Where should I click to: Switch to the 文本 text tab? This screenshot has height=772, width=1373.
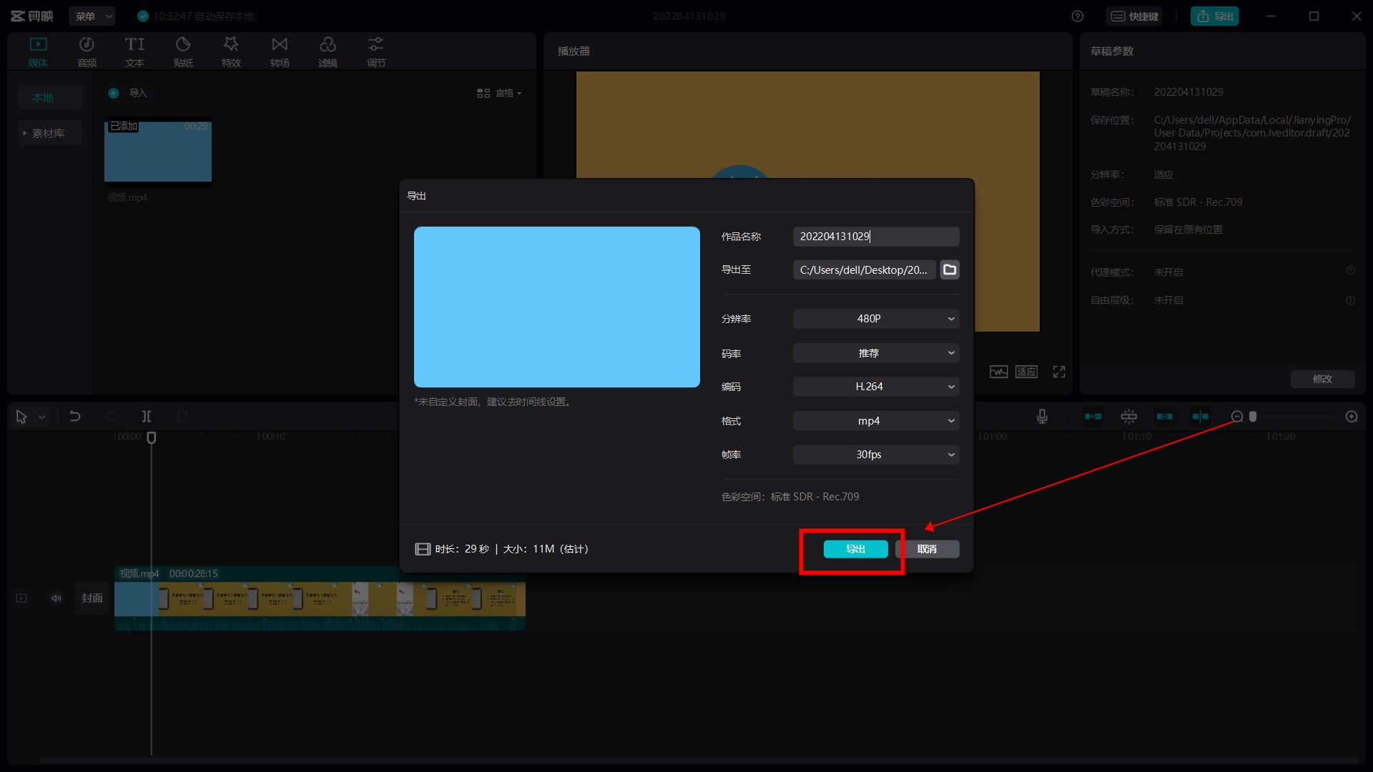pyautogui.click(x=134, y=52)
